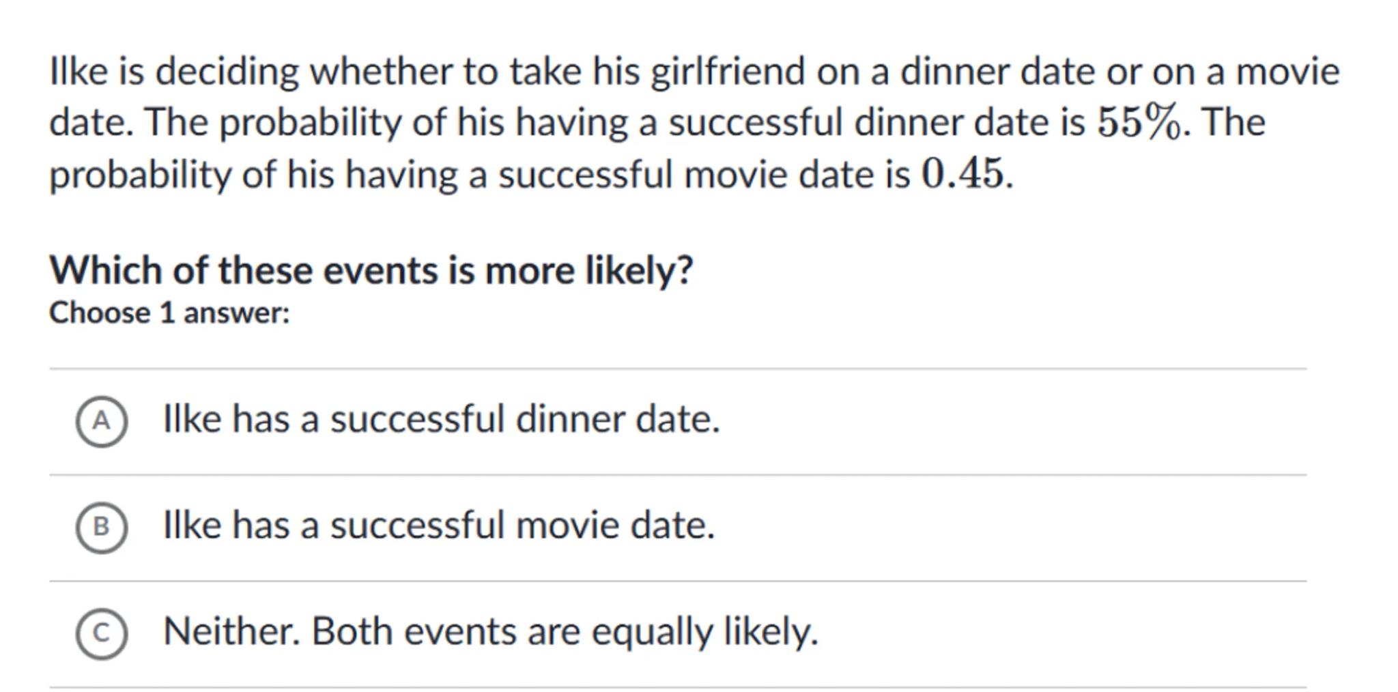Click the divider line below option C
The height and width of the screenshot is (692, 1398).
pyautogui.click(x=677, y=687)
